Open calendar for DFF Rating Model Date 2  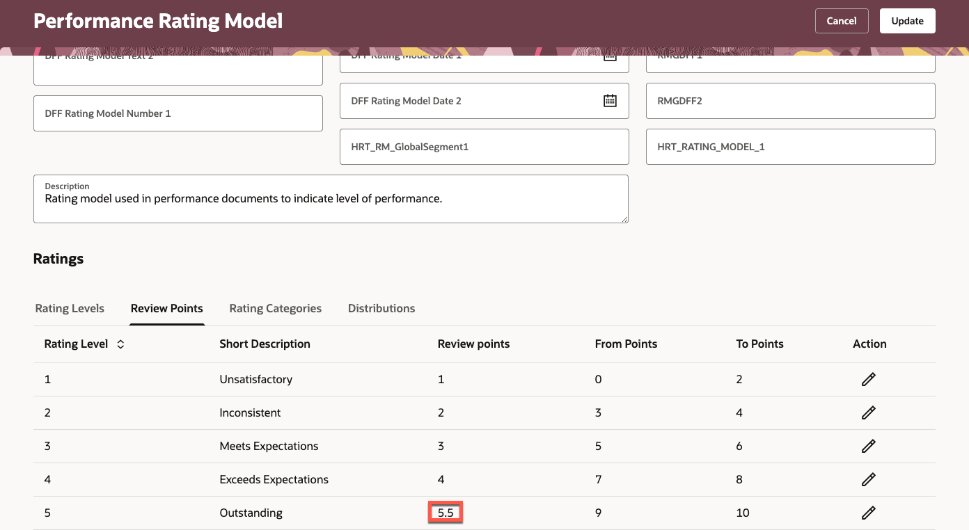pyautogui.click(x=610, y=101)
